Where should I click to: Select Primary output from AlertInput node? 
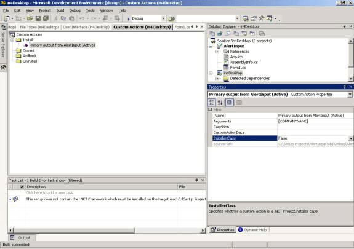pyautogui.click(x=62, y=45)
